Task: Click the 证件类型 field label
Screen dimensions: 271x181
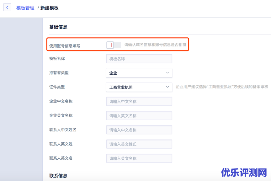Action: (57, 87)
